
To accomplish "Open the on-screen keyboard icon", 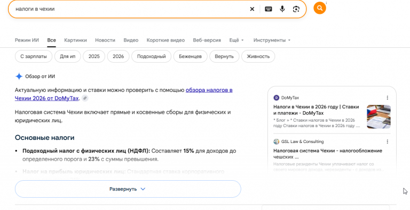I will coord(269,9).
